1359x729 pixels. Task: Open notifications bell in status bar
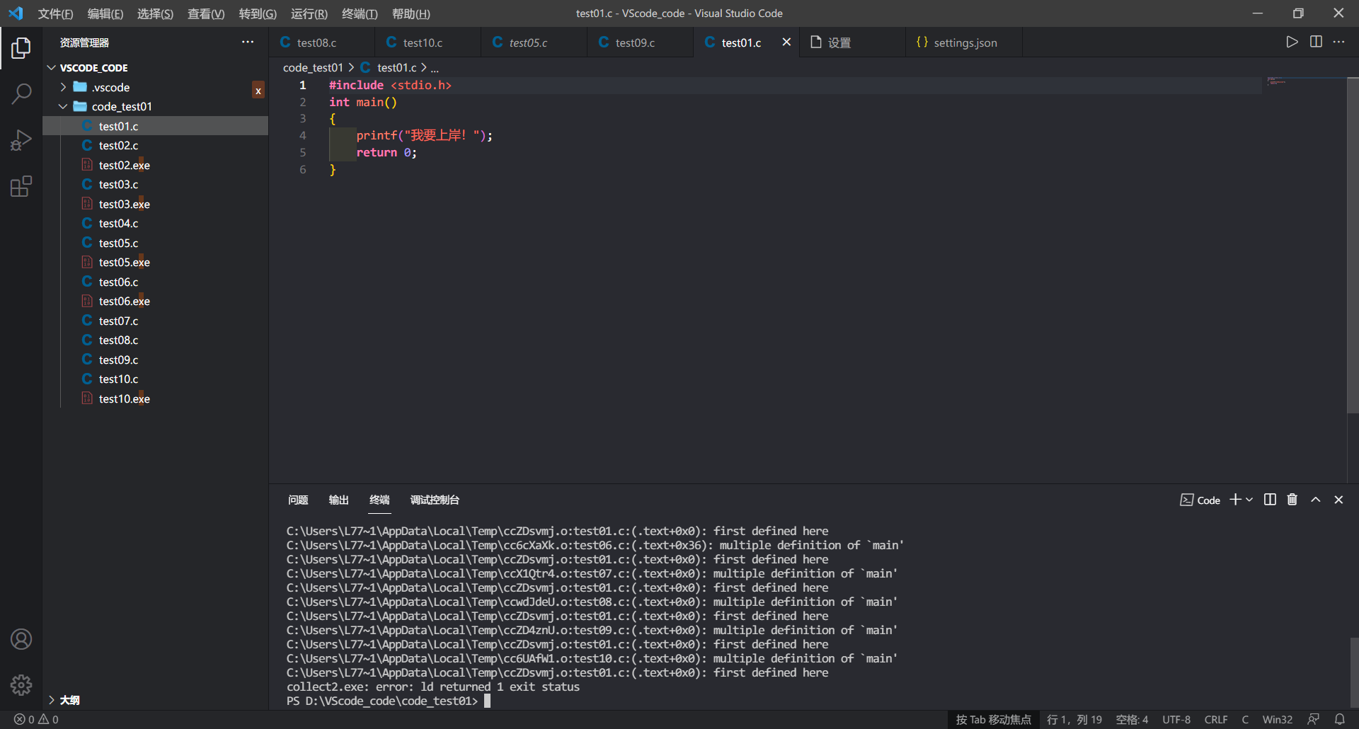pos(1339,719)
